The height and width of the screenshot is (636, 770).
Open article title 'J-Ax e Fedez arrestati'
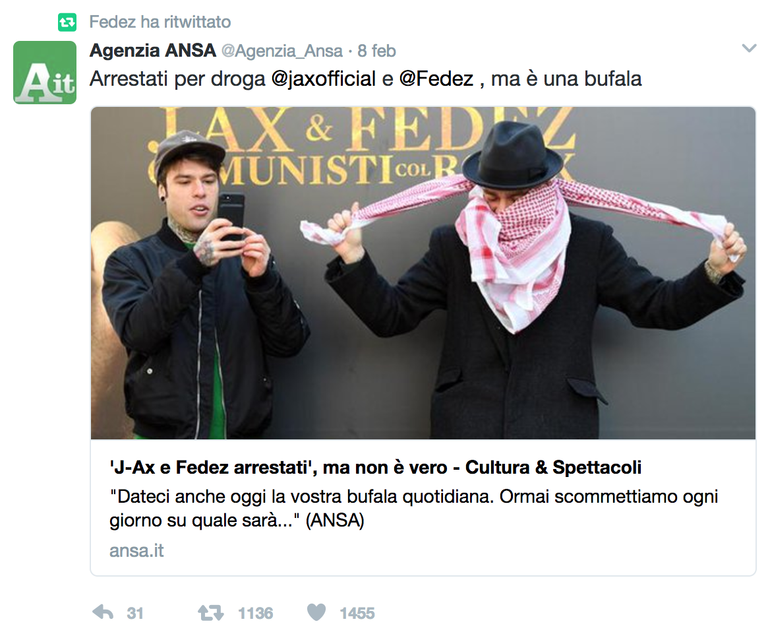[x=375, y=467]
